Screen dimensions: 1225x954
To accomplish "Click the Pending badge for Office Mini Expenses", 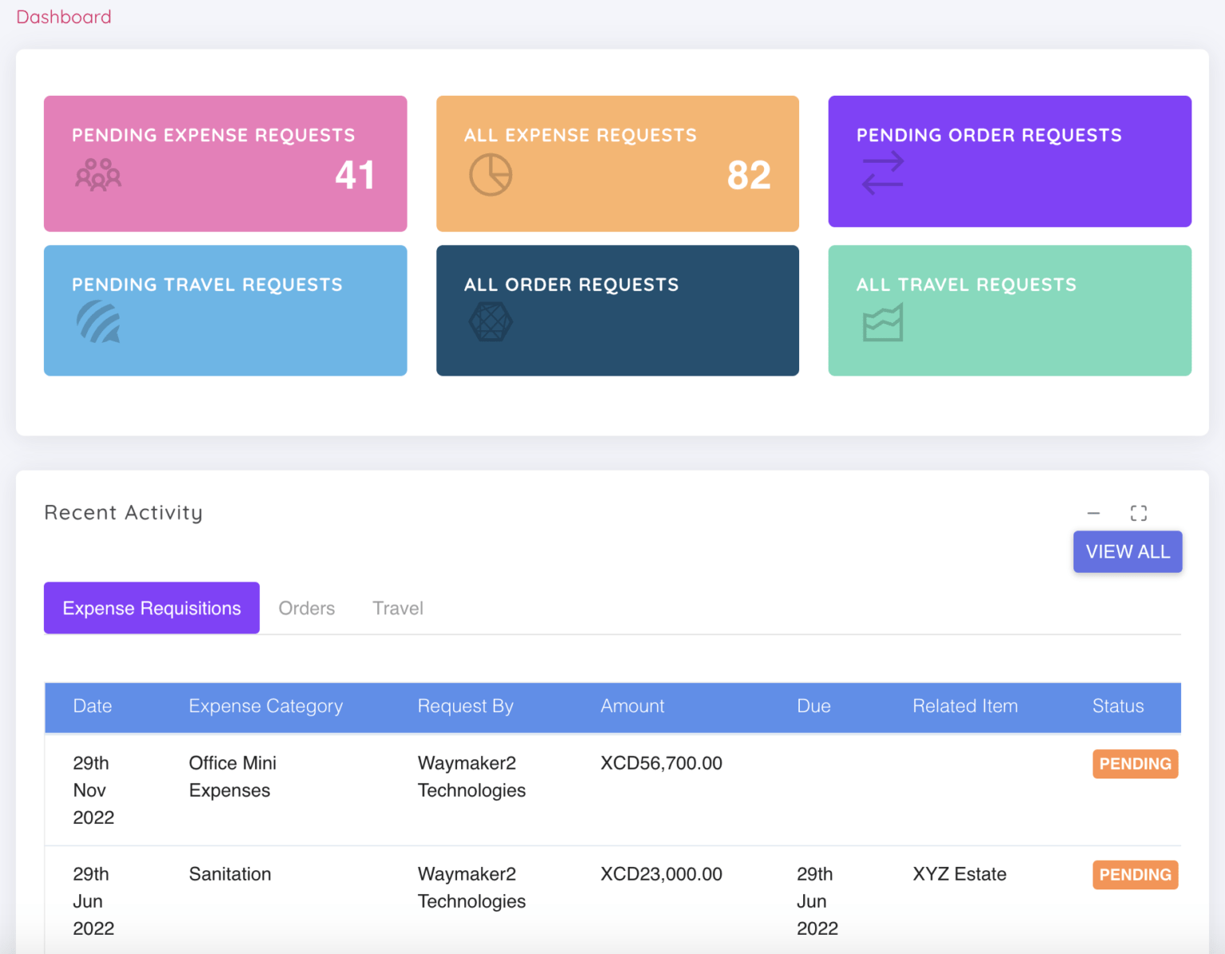I will click(x=1135, y=764).
